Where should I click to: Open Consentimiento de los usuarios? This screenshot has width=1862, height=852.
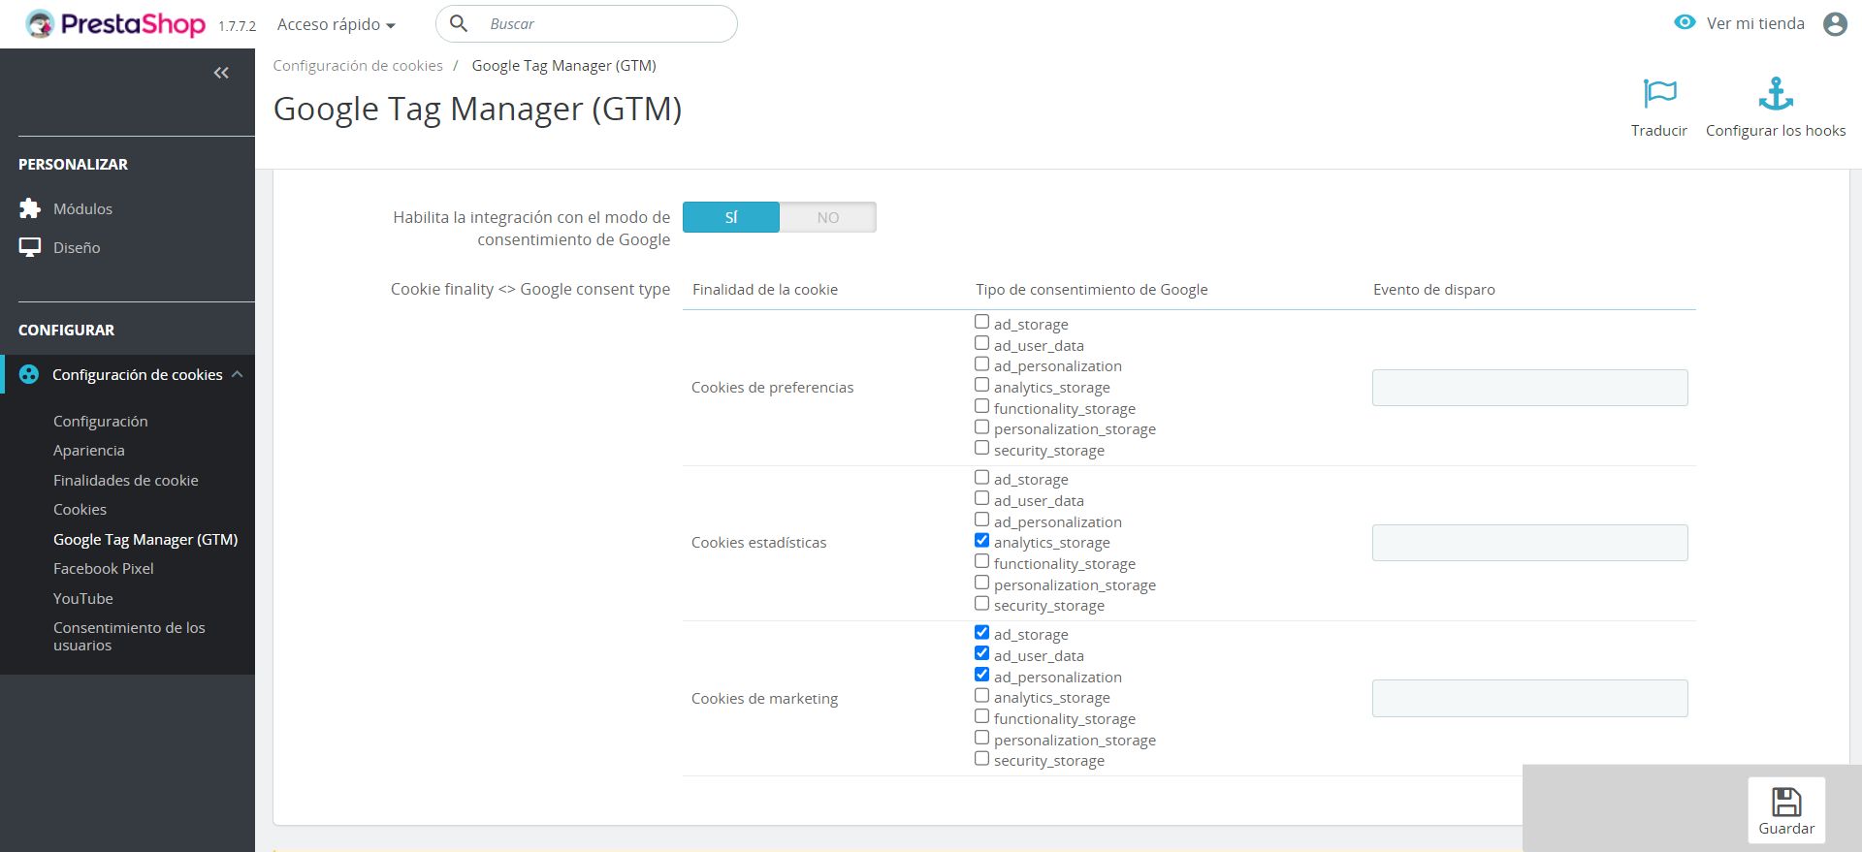[x=129, y=636]
